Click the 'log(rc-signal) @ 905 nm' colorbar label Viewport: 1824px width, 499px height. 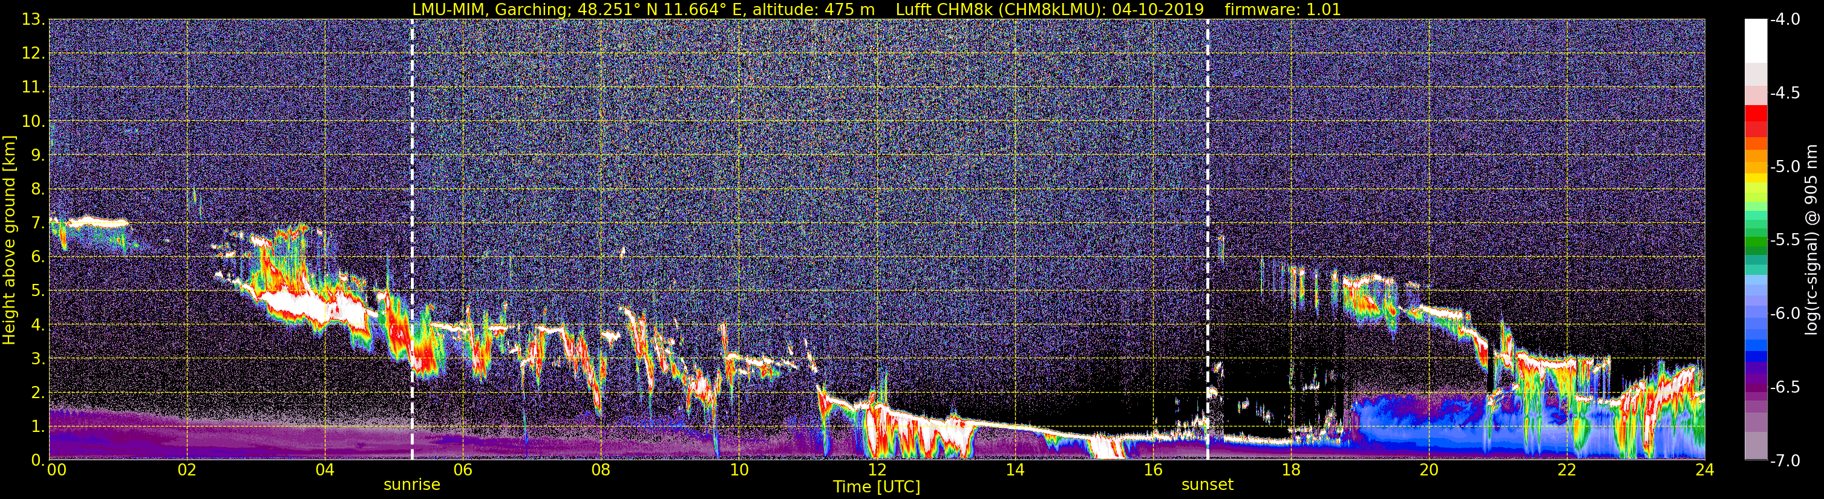(x=1812, y=240)
